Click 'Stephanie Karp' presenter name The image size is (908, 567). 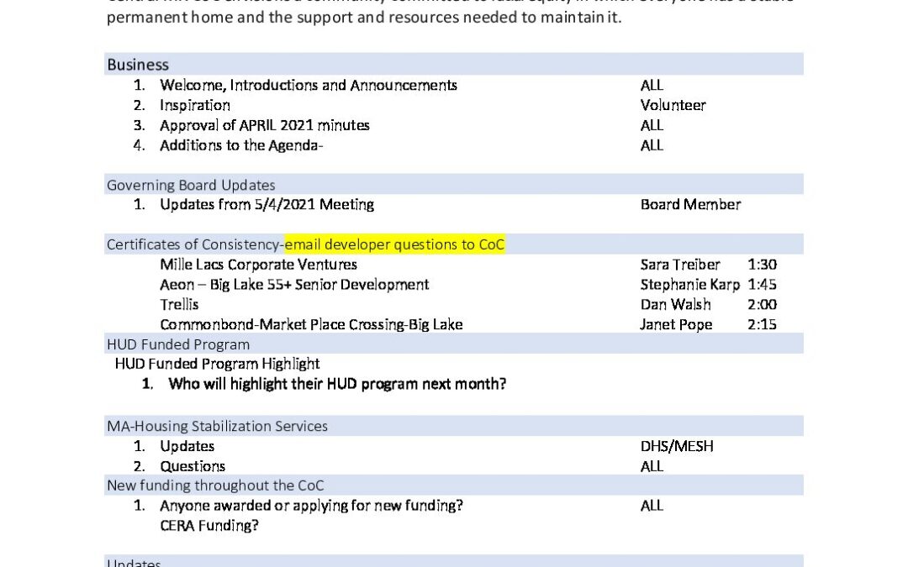(689, 285)
